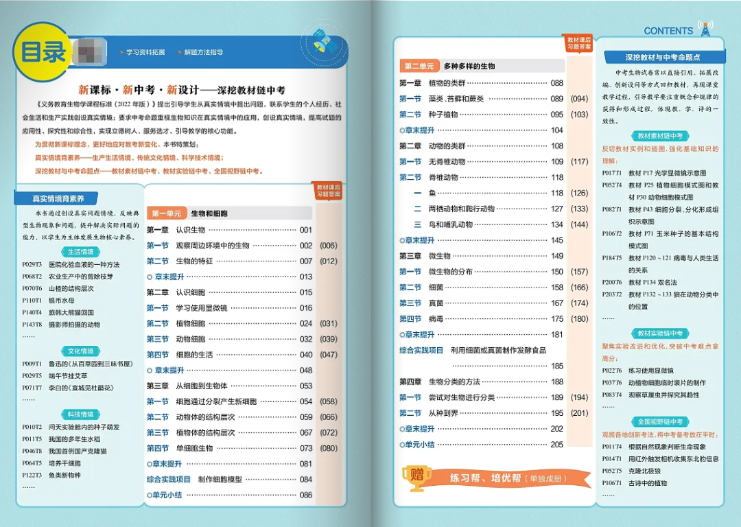
Task: Open the 从种到界 section entry
Action: coord(481,413)
